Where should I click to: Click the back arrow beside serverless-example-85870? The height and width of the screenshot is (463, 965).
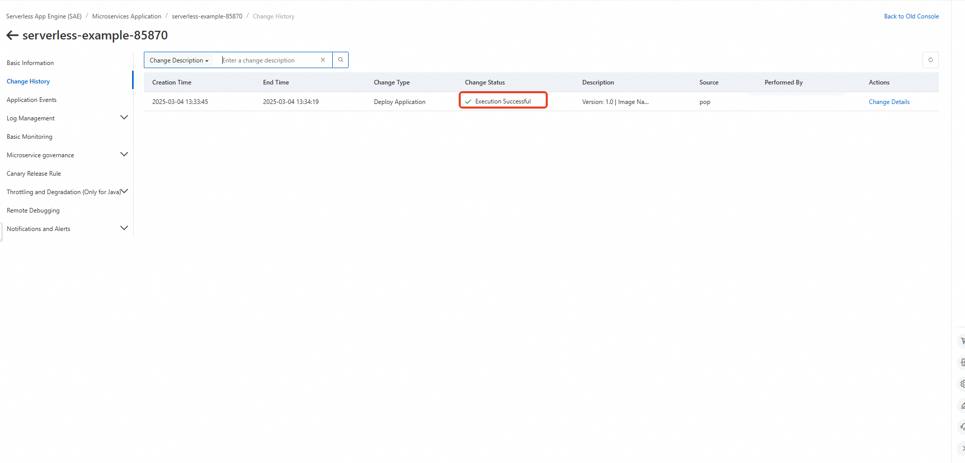pyautogui.click(x=12, y=35)
